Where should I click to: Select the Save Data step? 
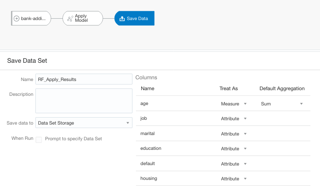pos(134,18)
